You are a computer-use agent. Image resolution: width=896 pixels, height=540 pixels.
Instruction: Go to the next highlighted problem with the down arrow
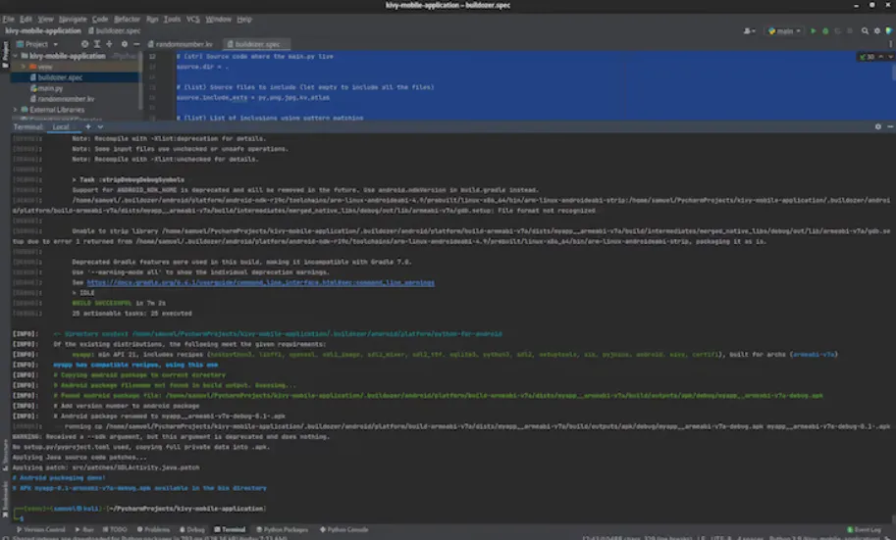click(x=890, y=57)
